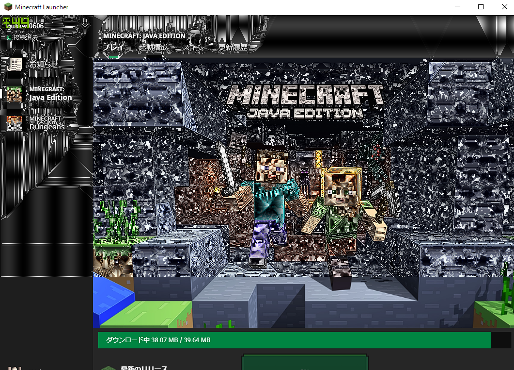This screenshot has width=514, height=370.
Task: Click the dark green play button below progress bar
Action: [305, 362]
